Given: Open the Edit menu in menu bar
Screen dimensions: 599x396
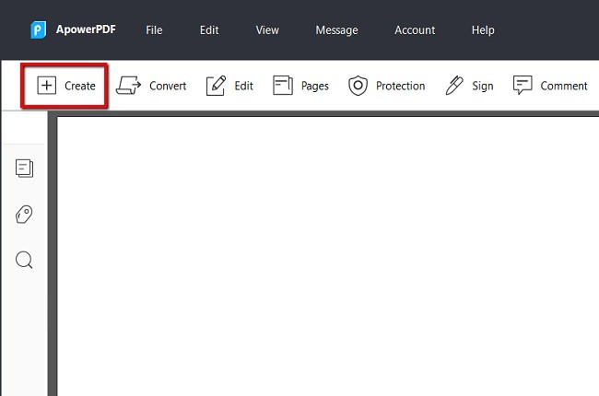Looking at the screenshot, I should 209,30.
